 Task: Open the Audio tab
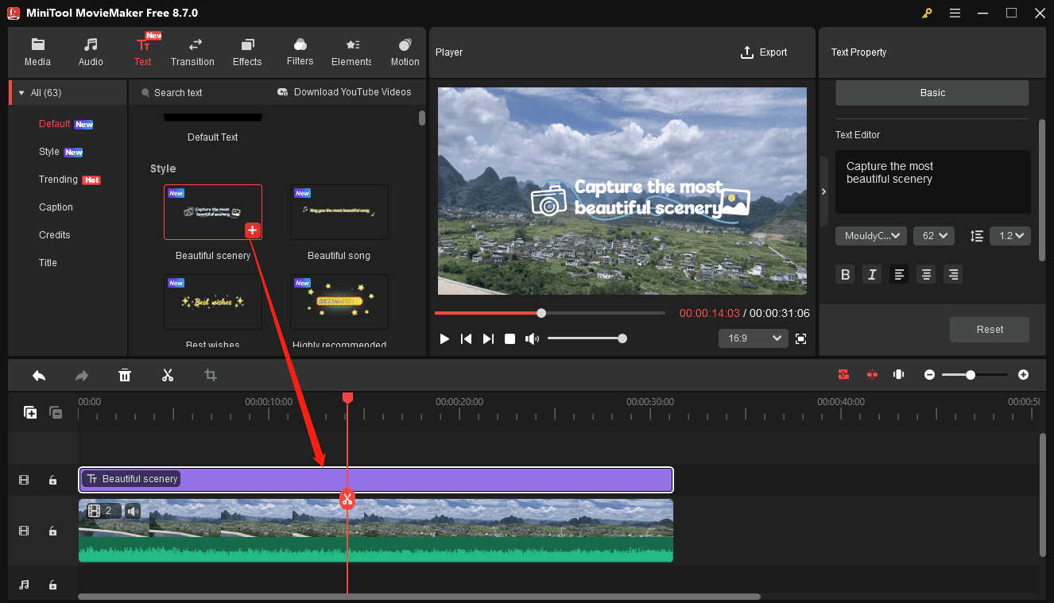[91, 52]
